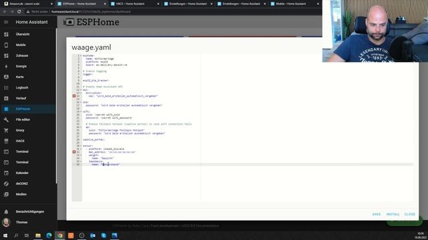This screenshot has height=240, width=428.
Task: Click the File editor sidebar label
Action: (x=23, y=120)
